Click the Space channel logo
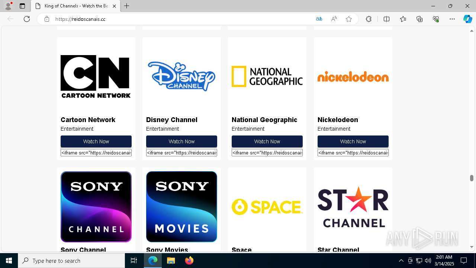The image size is (476, 268). click(267, 207)
